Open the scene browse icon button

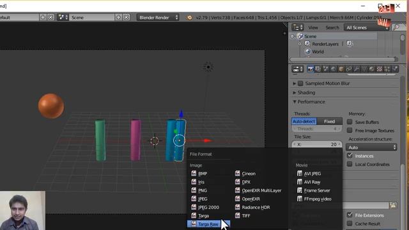[63, 17]
